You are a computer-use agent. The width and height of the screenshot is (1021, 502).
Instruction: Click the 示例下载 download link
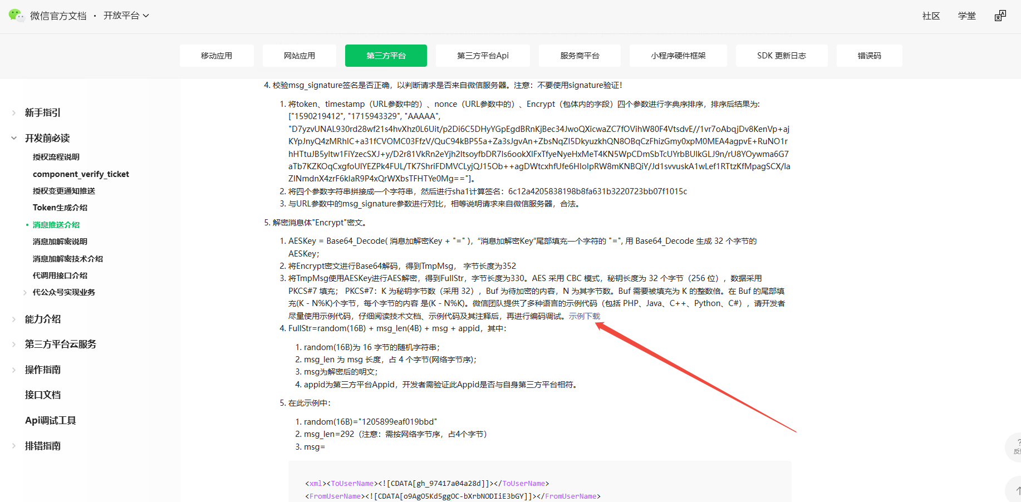(x=585, y=316)
